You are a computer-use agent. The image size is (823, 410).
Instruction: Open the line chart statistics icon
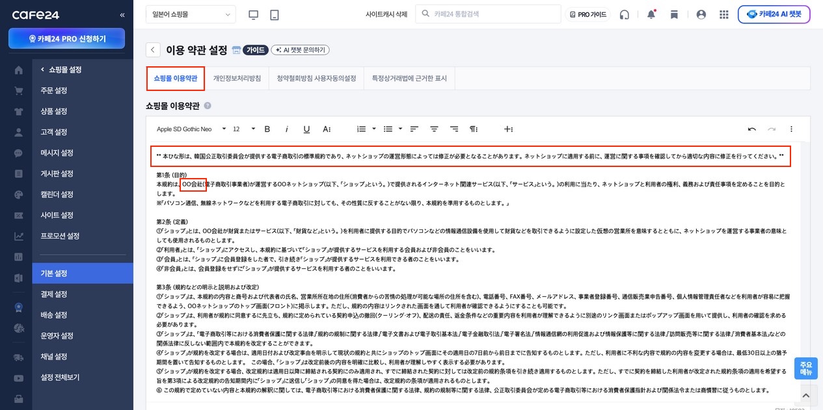click(18, 237)
